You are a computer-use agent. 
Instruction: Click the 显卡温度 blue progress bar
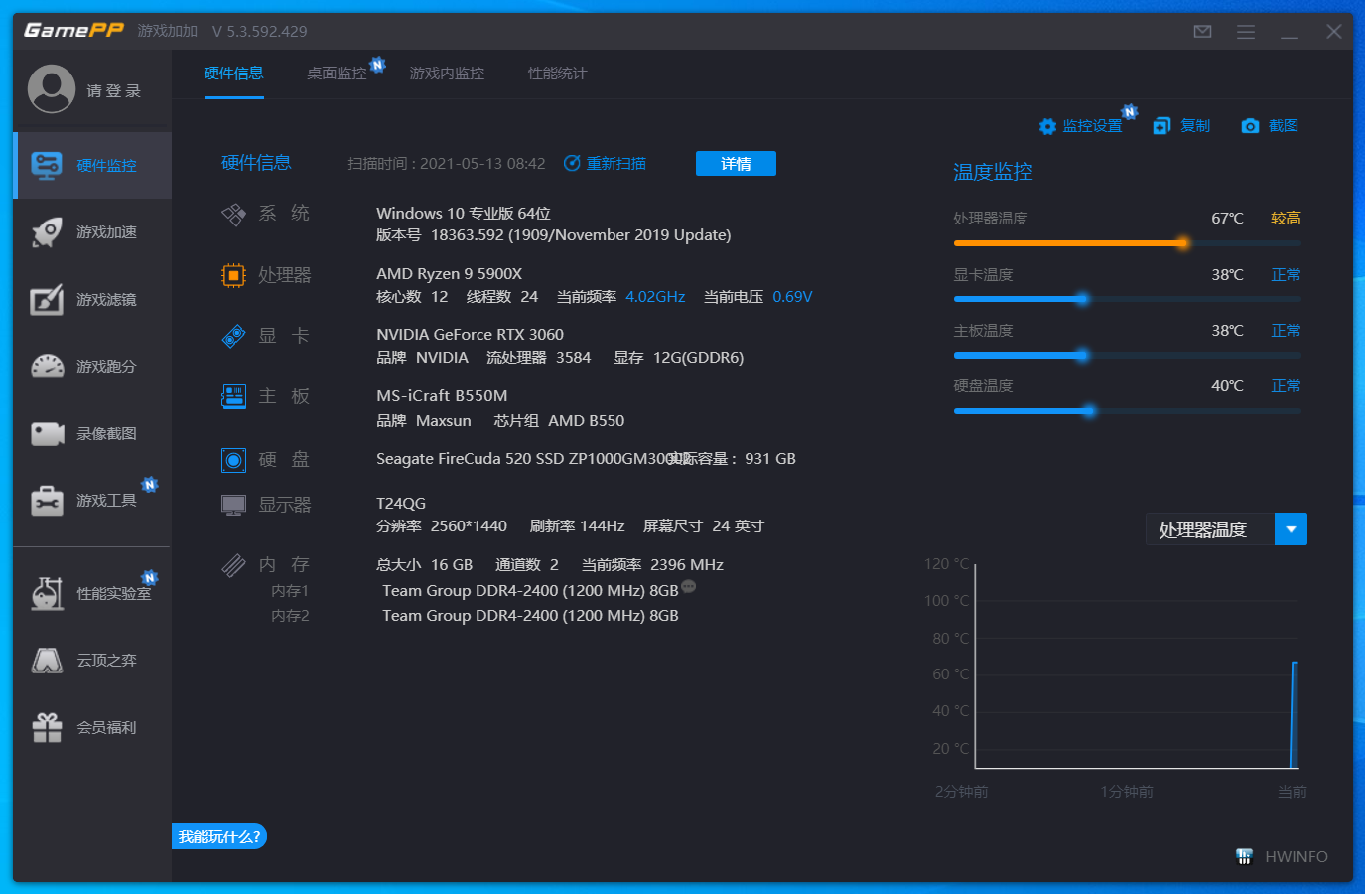point(1127,299)
